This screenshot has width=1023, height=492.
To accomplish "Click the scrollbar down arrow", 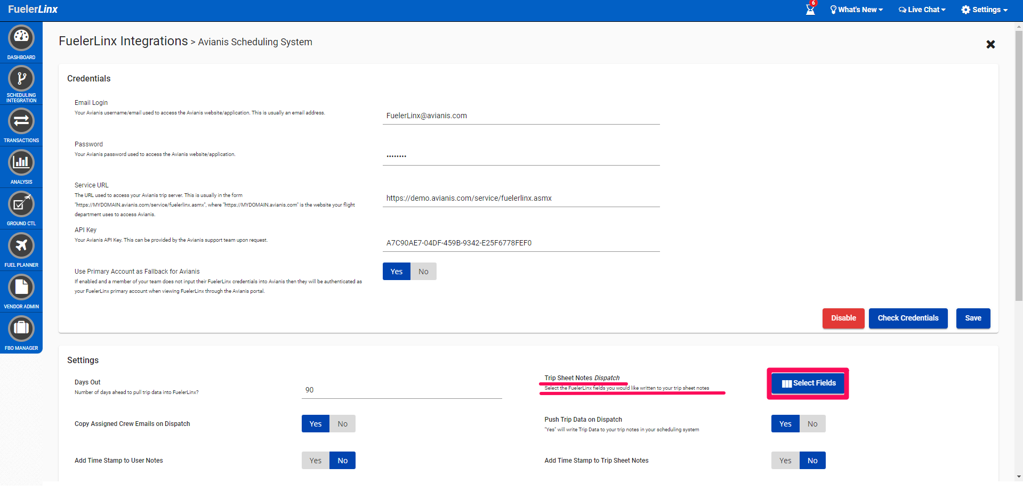I will 1019,477.
